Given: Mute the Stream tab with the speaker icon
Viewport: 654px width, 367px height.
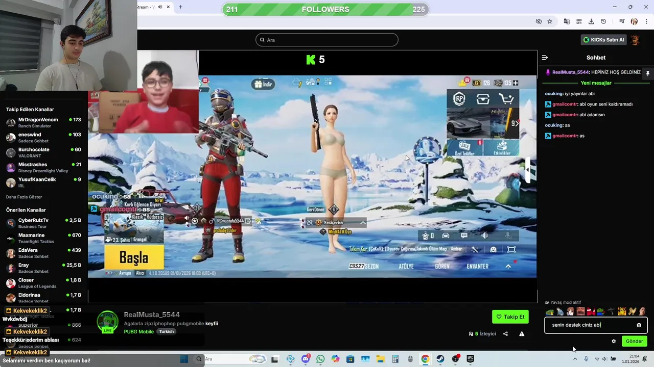Looking at the screenshot, I should click(x=160, y=7).
